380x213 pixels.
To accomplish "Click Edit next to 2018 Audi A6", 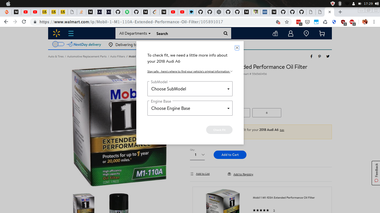I will point(282,130).
